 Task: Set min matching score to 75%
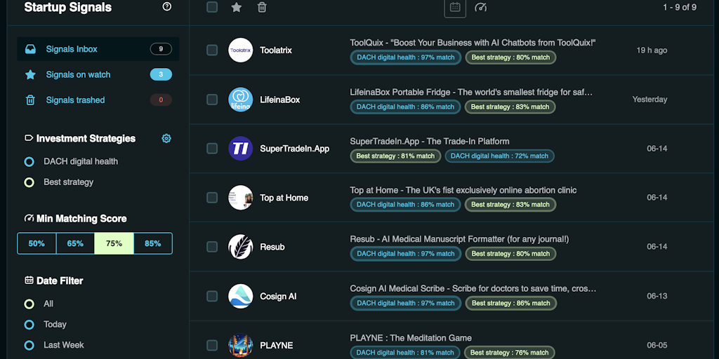point(114,243)
